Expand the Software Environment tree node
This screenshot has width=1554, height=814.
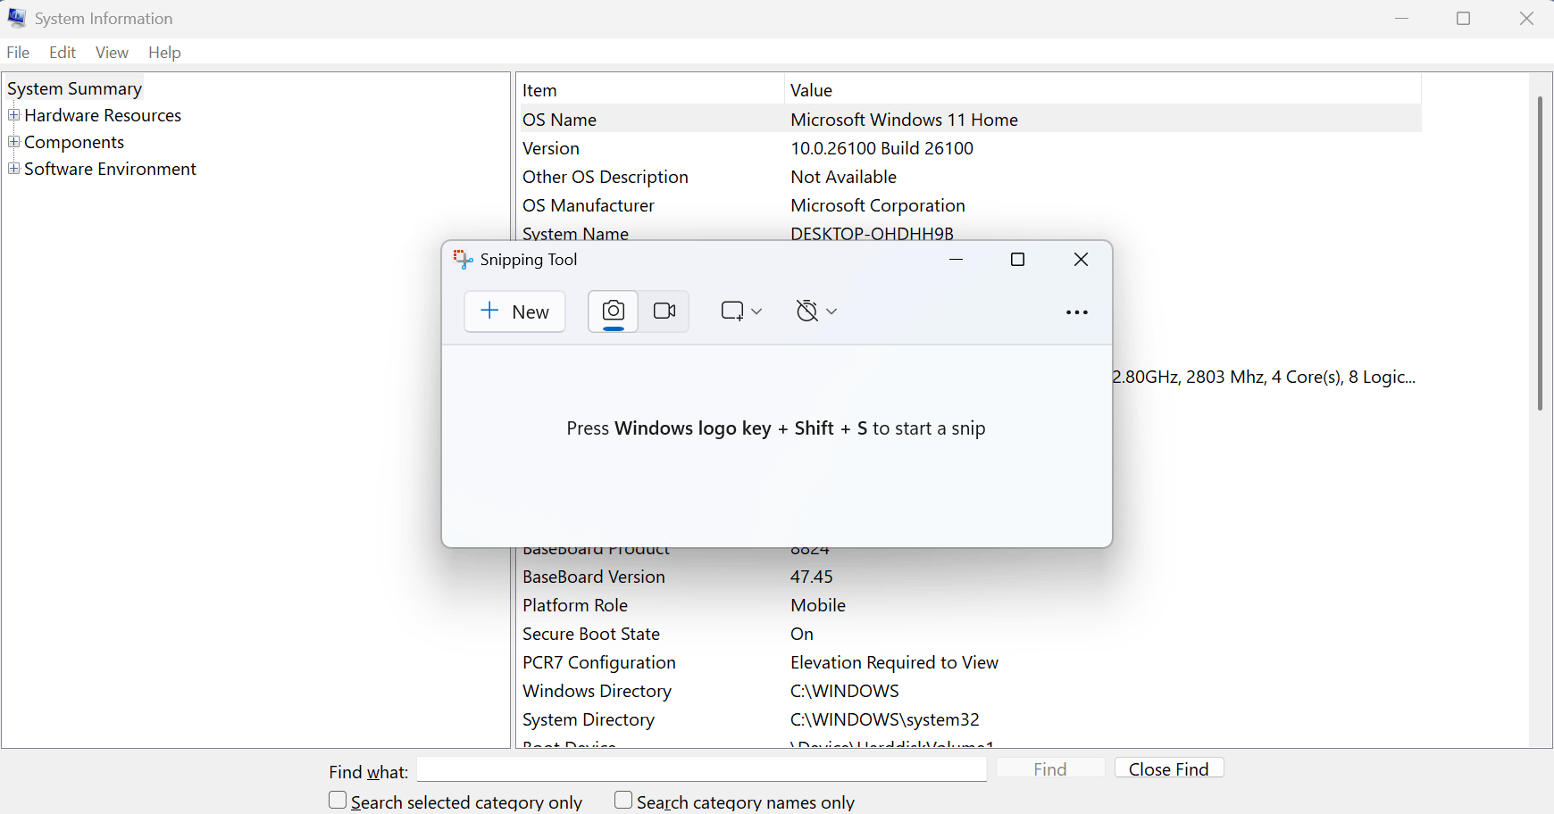coord(13,169)
